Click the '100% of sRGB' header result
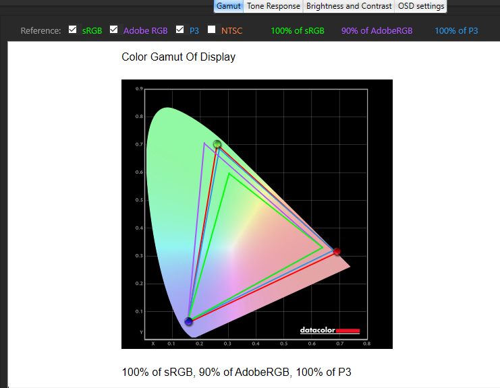Image resolution: width=500 pixels, height=388 pixels. (x=298, y=31)
